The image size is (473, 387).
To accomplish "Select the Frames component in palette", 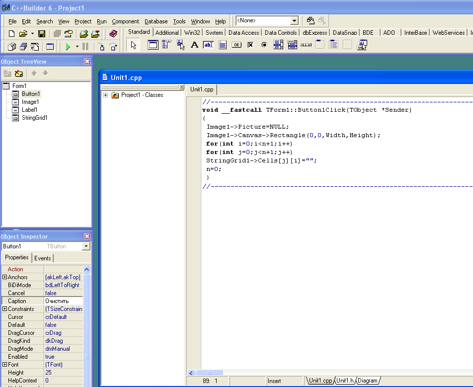I will click(153, 45).
